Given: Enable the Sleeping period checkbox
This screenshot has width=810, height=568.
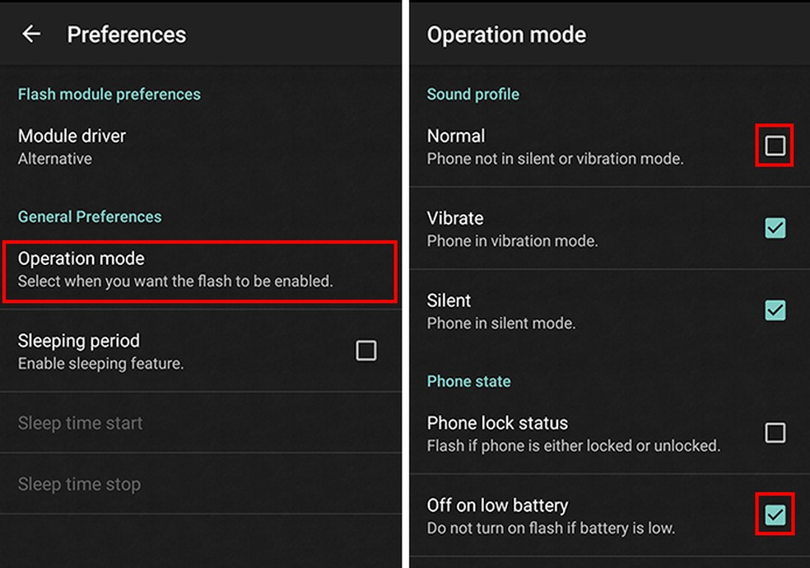Looking at the screenshot, I should 365,351.
